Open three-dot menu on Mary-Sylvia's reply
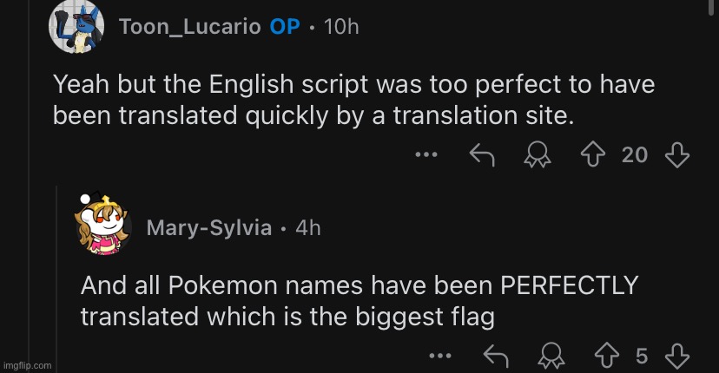Viewport: 719px width, 373px height. (440, 357)
